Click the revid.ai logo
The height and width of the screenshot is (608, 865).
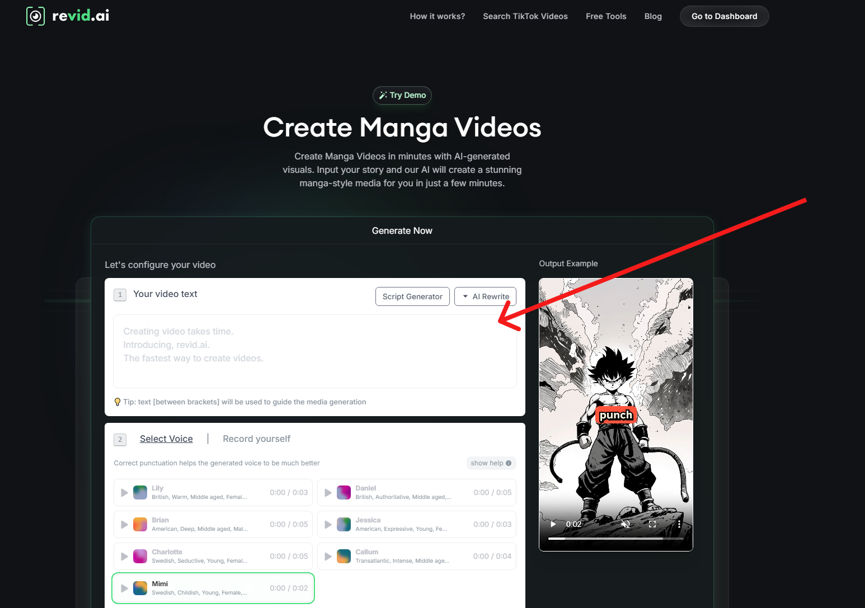(x=67, y=16)
